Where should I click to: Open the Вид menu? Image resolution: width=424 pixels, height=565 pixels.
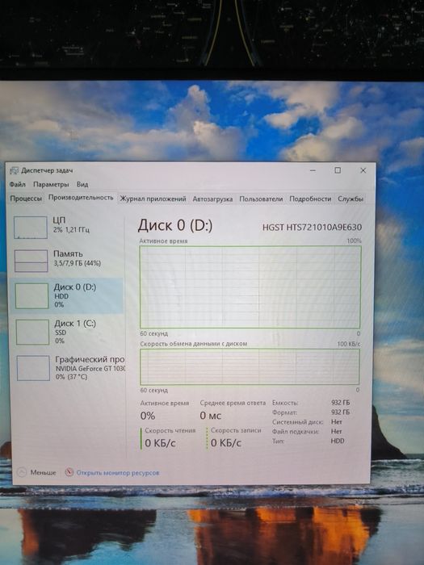(x=82, y=185)
